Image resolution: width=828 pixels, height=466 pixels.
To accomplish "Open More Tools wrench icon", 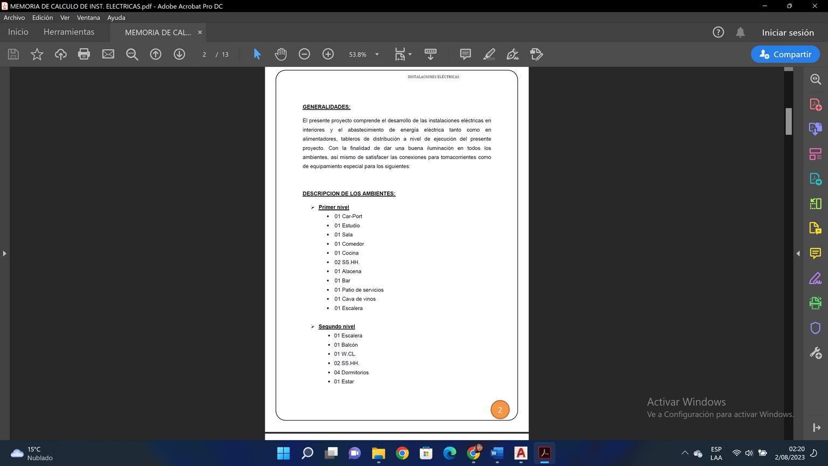I will tap(816, 353).
